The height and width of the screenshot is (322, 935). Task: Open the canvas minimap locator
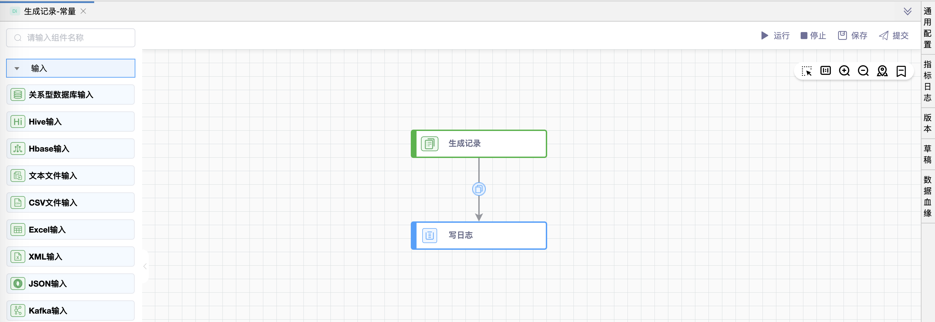(x=882, y=71)
